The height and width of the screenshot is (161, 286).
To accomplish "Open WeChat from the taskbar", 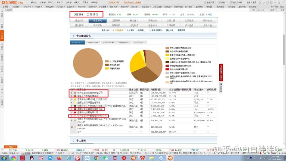I will pos(106,158).
